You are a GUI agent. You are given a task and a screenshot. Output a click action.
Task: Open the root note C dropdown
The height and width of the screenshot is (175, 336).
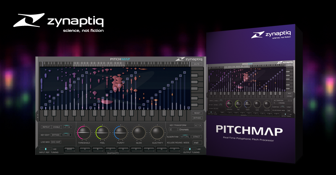point(173,129)
